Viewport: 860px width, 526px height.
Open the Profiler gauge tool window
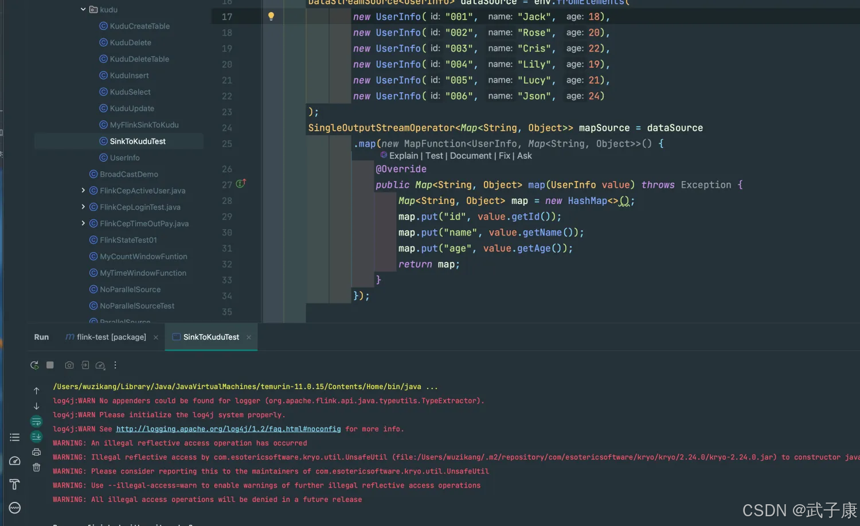[15, 461]
